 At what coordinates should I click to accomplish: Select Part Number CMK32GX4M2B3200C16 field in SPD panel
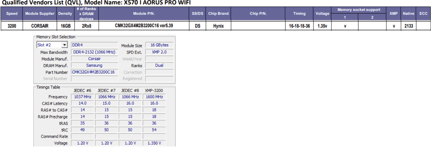tap(95, 72)
